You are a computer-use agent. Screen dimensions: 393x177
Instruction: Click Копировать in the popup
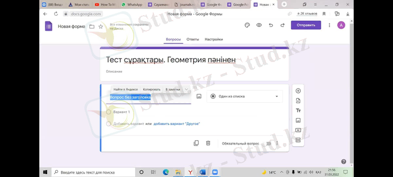(152, 89)
